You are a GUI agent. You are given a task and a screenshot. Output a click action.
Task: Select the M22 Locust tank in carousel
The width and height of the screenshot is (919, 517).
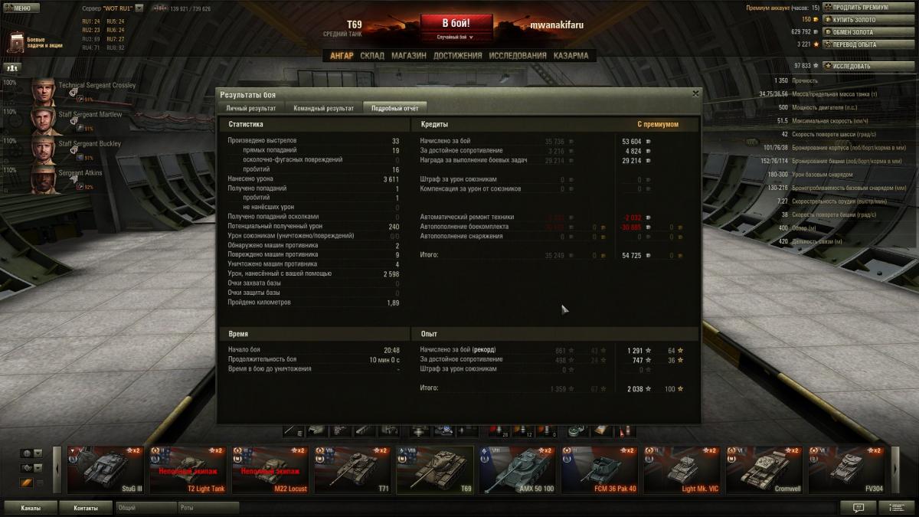point(270,470)
